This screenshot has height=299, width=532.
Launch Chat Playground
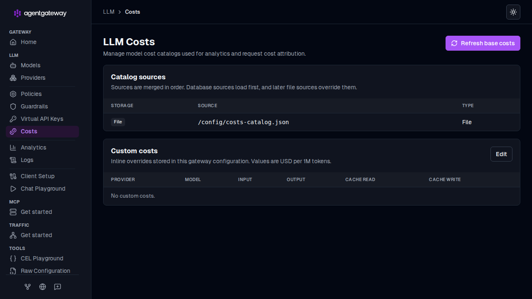coord(42,189)
